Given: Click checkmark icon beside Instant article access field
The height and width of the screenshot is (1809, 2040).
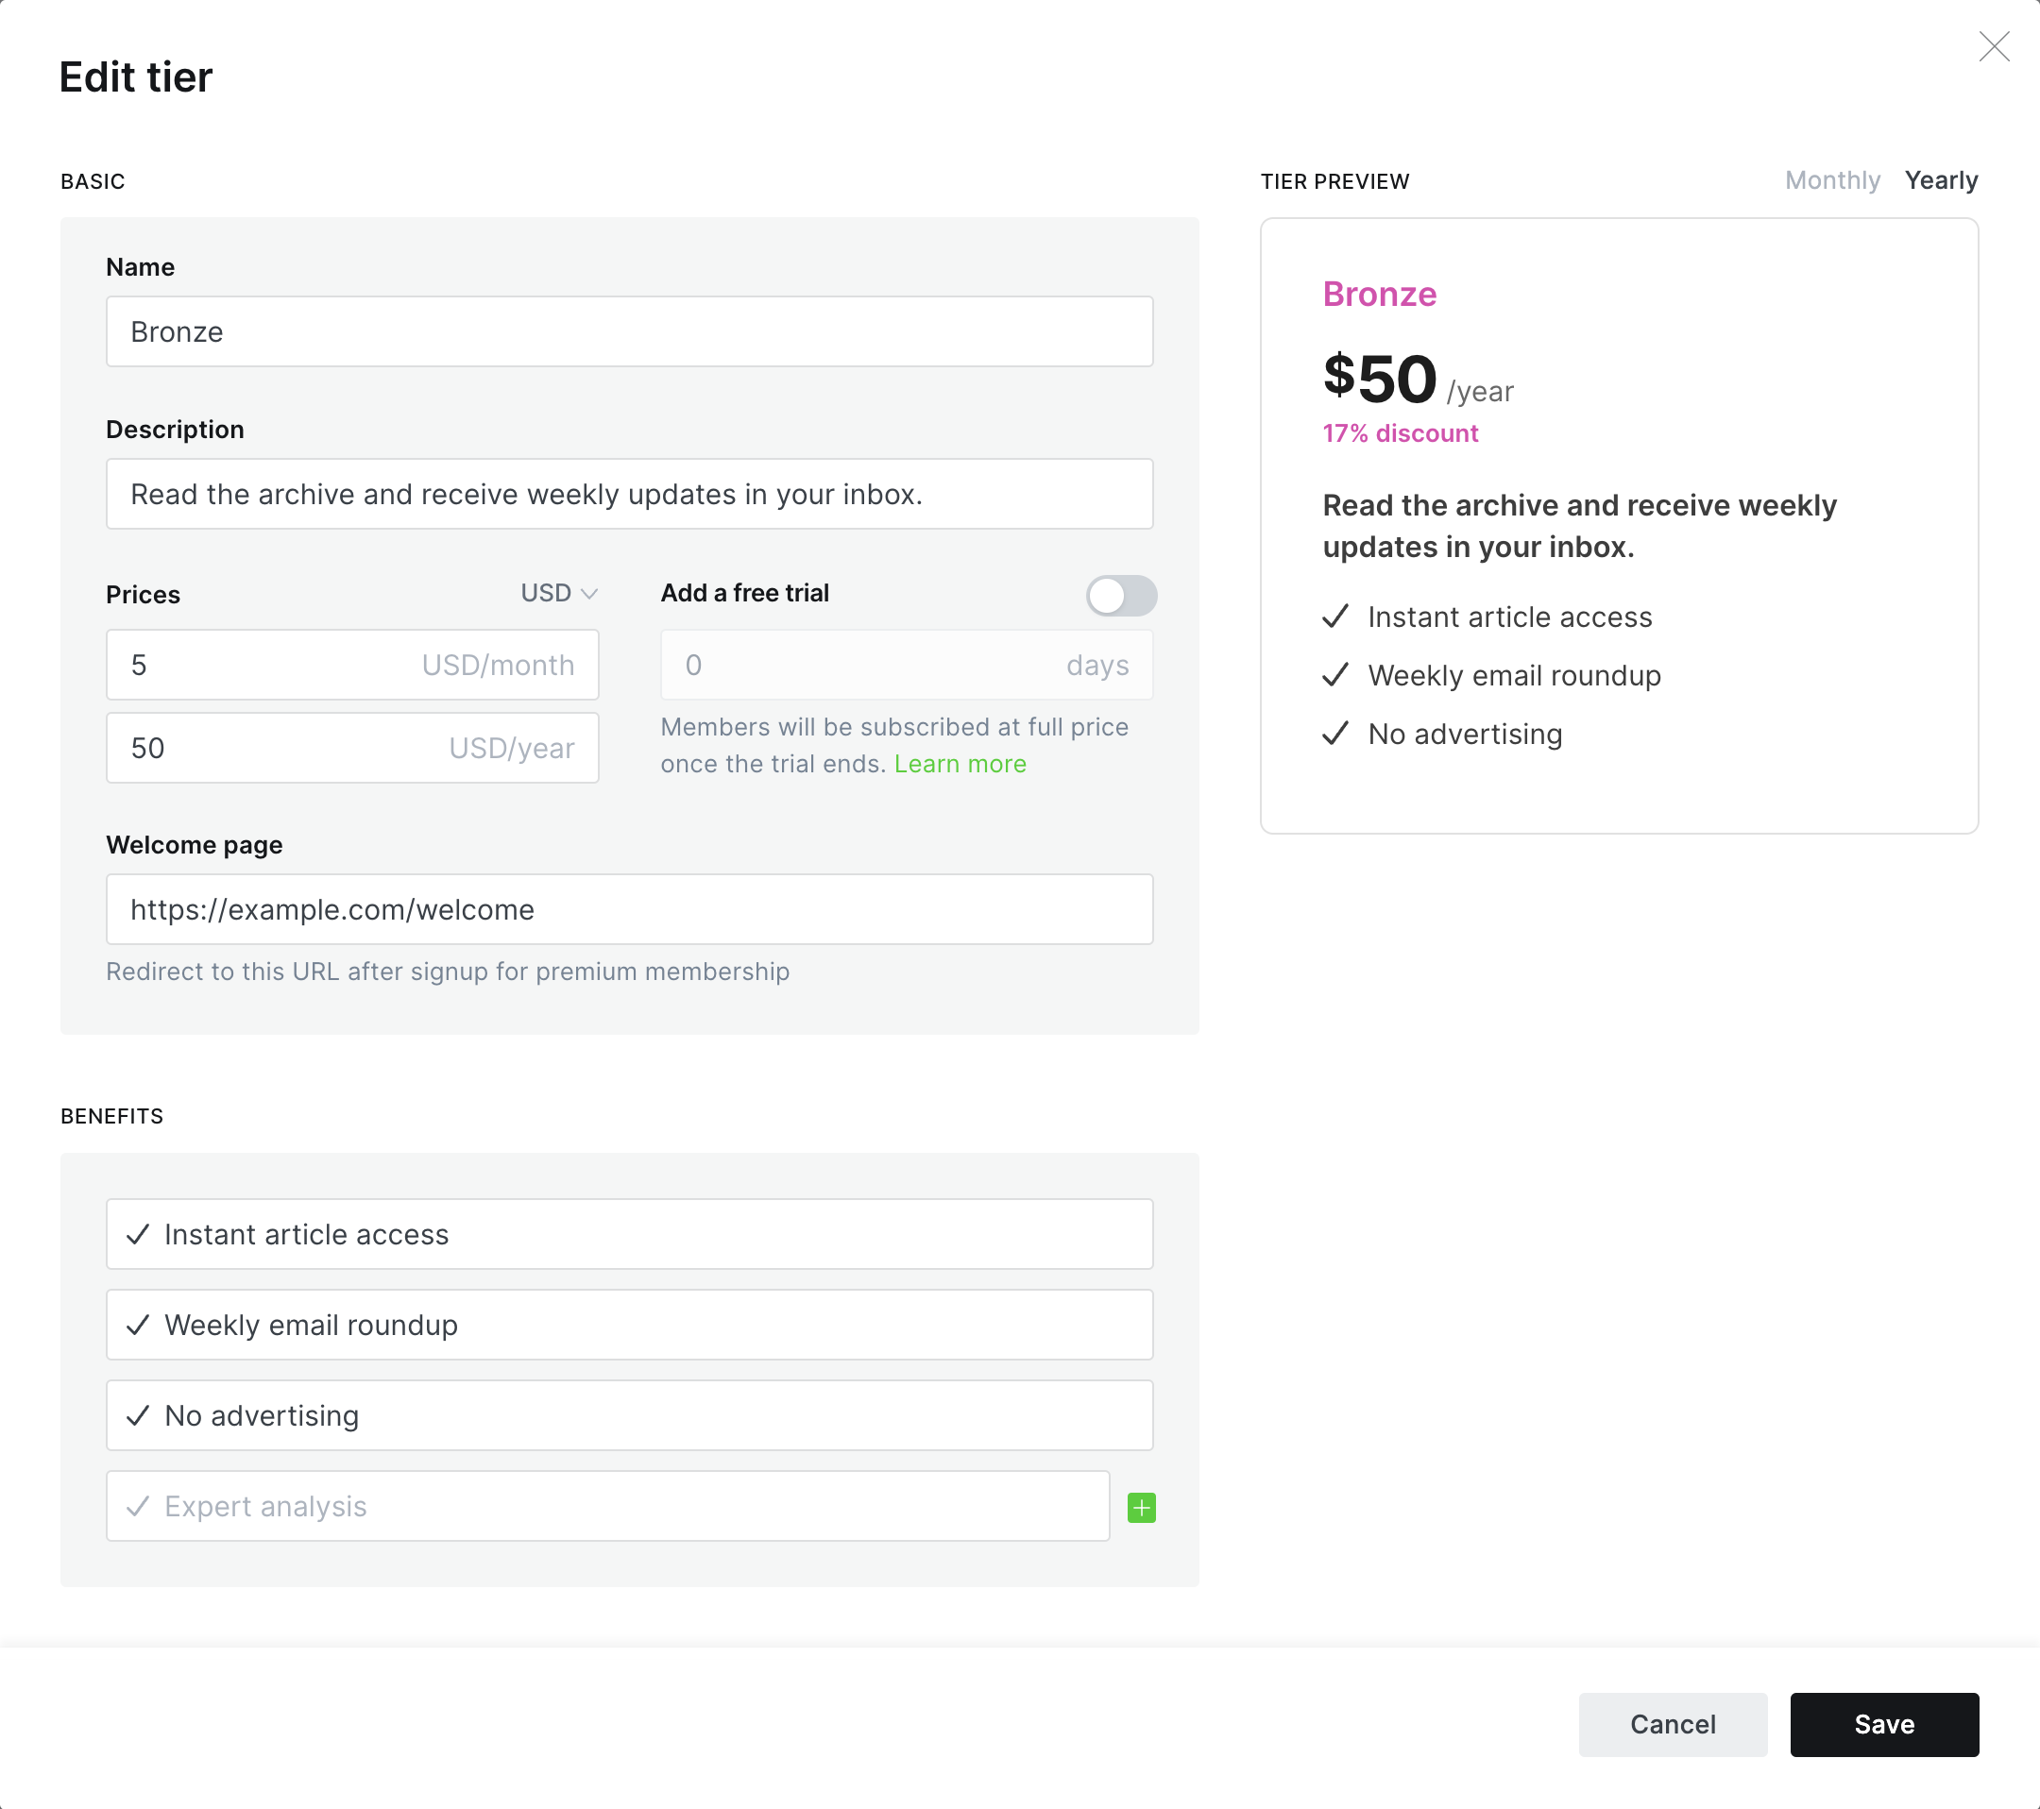Looking at the screenshot, I should click(138, 1234).
